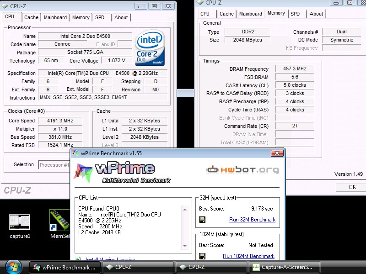Click Core Speed value 4191.3 MHz
Viewport: 366px width, 274px height.
pyautogui.click(x=60, y=121)
